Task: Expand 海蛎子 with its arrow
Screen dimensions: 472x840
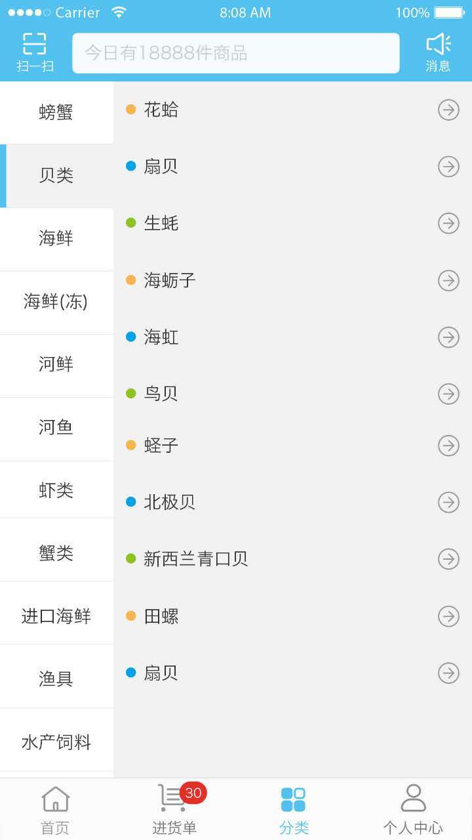Action: 448,281
